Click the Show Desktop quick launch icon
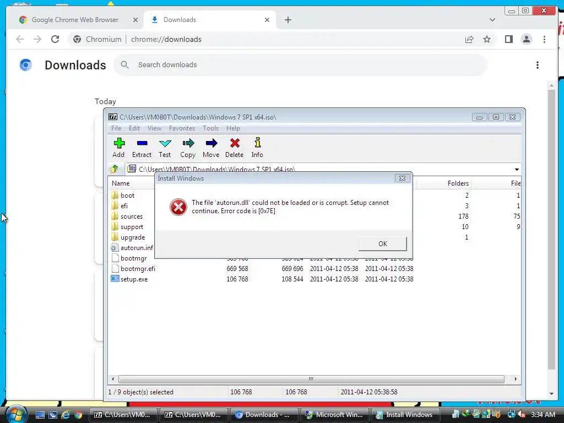 pyautogui.click(x=40, y=415)
